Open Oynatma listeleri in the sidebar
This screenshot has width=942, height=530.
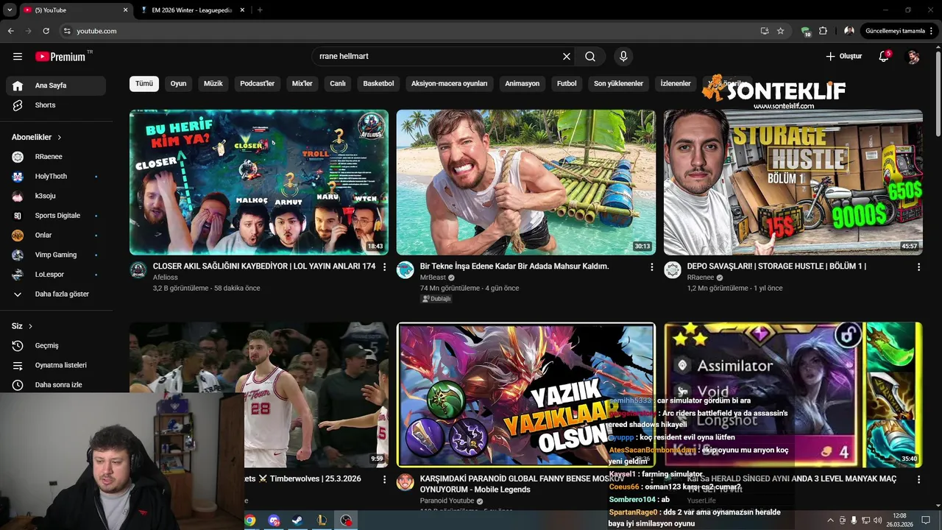click(56, 365)
